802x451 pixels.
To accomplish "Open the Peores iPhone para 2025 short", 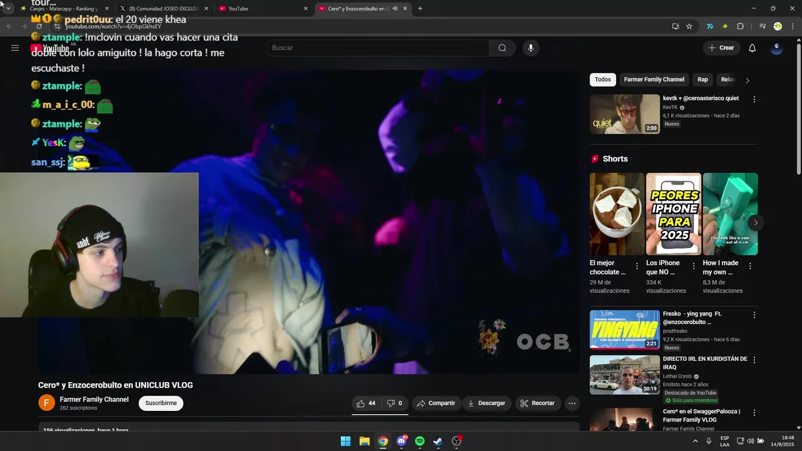I will point(674,214).
